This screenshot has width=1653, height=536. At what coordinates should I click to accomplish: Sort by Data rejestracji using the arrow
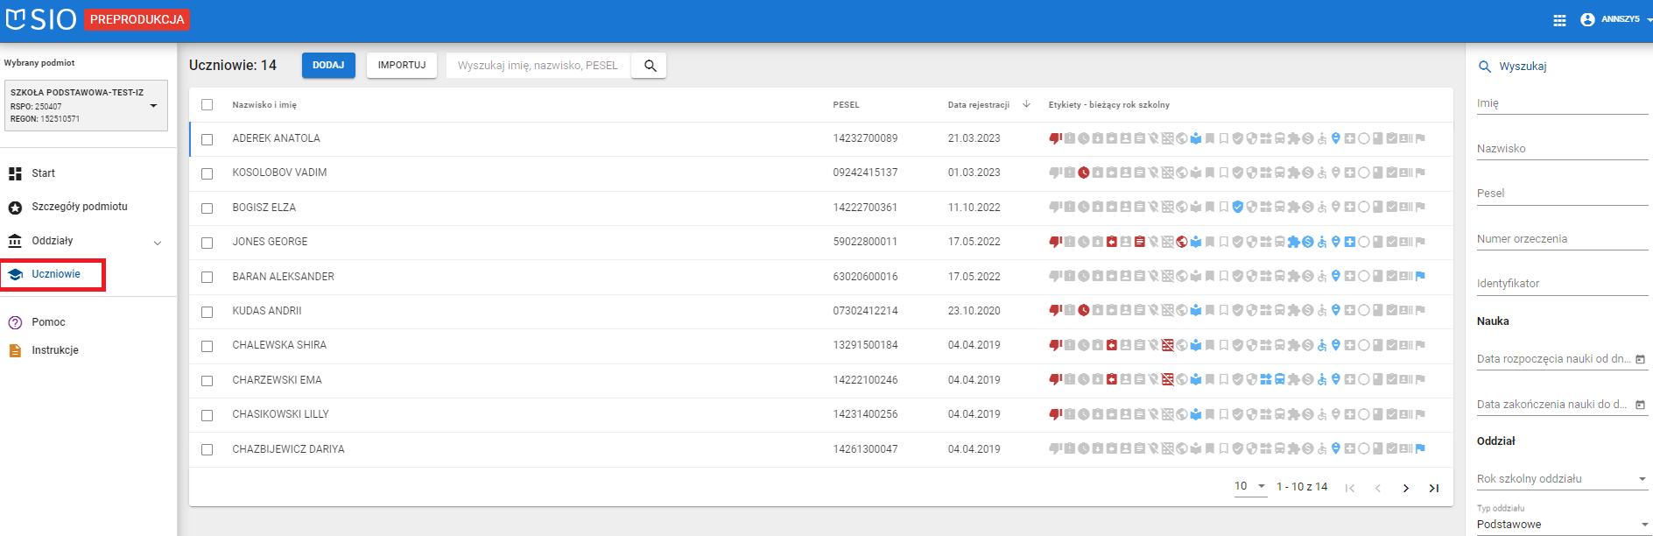(1026, 104)
